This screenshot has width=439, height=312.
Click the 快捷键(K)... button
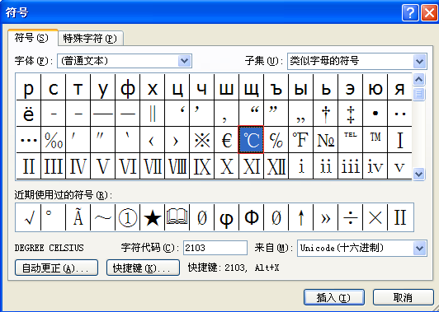(x=143, y=268)
